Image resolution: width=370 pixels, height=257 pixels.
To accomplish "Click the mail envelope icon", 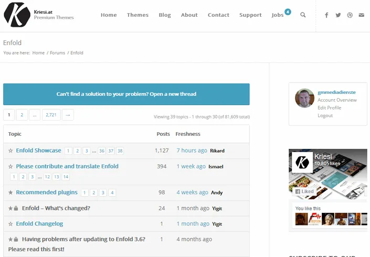I will click(361, 15).
